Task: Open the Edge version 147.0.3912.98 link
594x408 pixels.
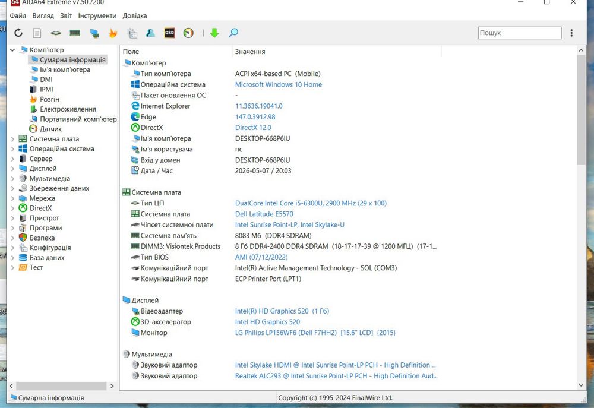Action: tap(255, 117)
